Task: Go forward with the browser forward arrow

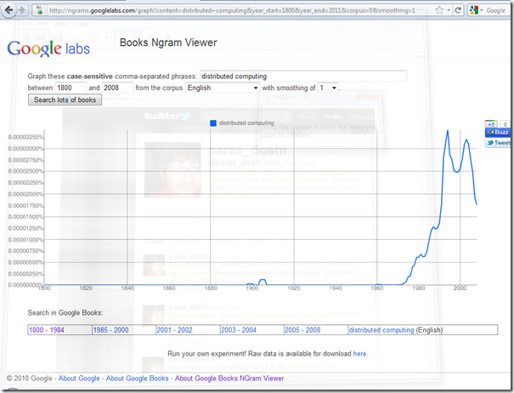Action: point(22,10)
